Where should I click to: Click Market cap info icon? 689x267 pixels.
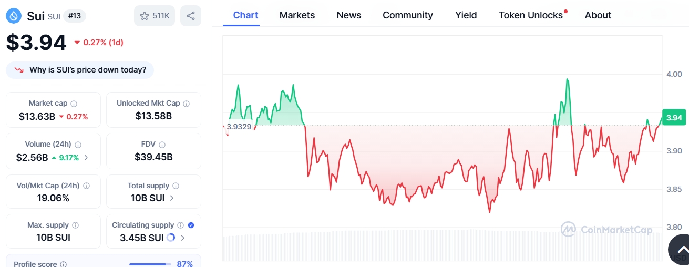[74, 104]
